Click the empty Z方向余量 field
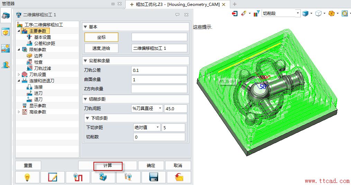The image size is (351, 185). pos(159,89)
